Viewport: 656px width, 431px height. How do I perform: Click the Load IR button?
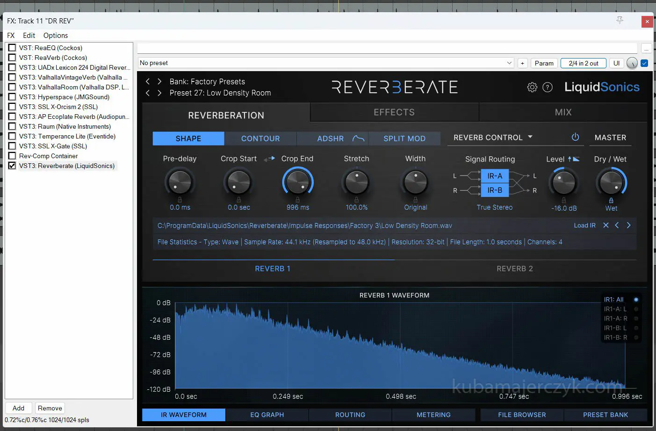click(x=584, y=225)
